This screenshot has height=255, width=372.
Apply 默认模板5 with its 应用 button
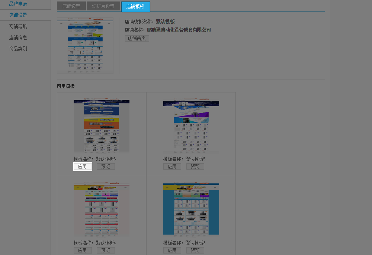172,167
